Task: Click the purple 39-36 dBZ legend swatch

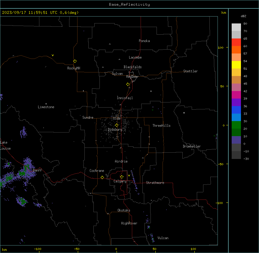Action: (x=236, y=102)
